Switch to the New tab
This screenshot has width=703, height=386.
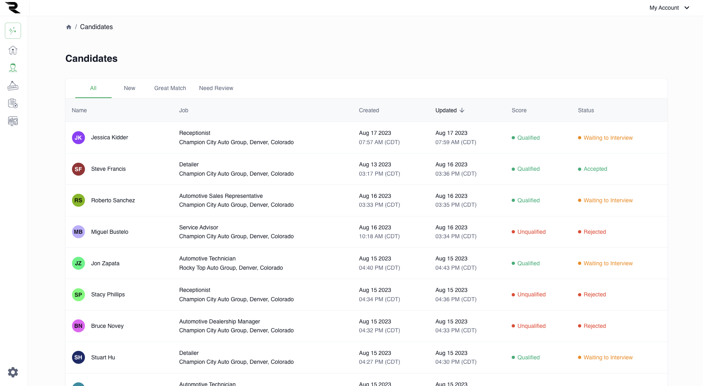click(x=129, y=88)
